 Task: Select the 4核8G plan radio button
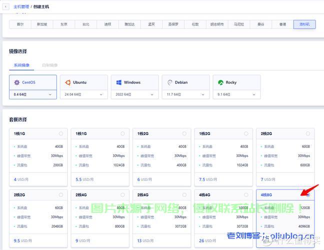coord(307,194)
